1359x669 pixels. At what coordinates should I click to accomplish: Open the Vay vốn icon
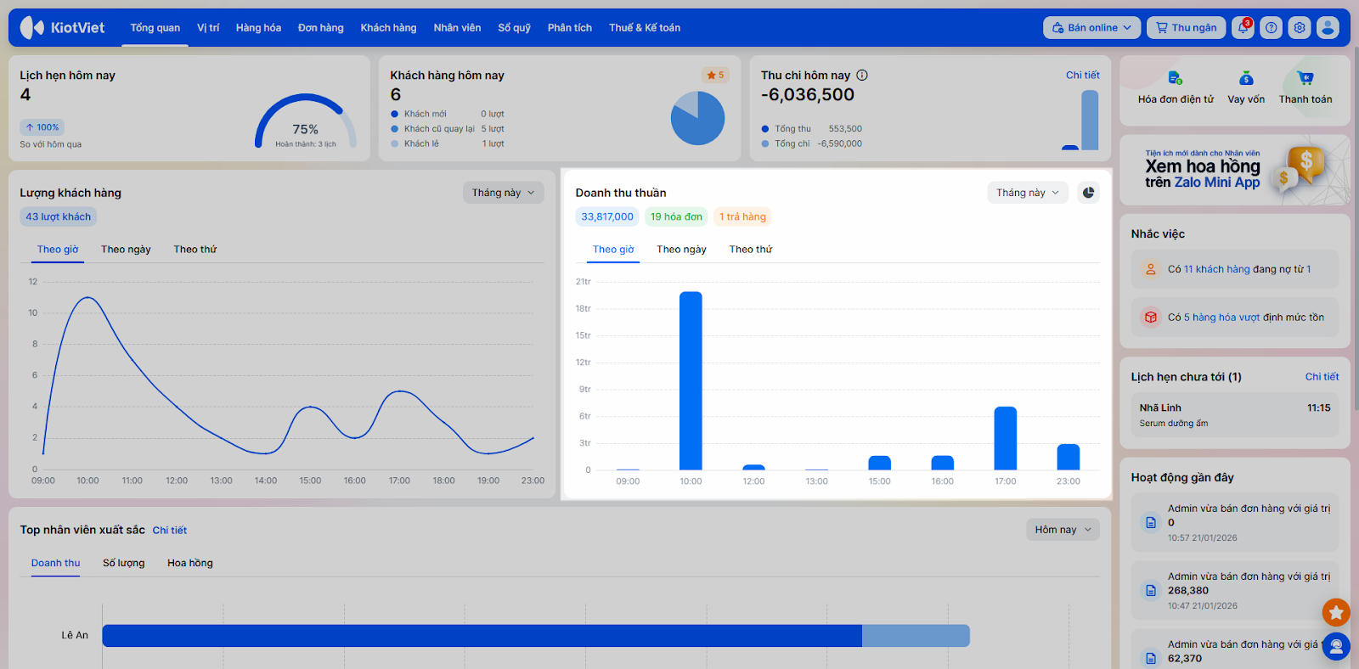pos(1246,79)
